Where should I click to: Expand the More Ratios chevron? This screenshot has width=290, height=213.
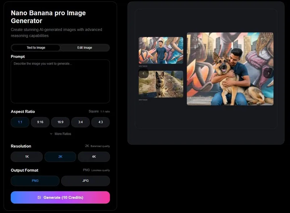pyautogui.click(x=51, y=134)
